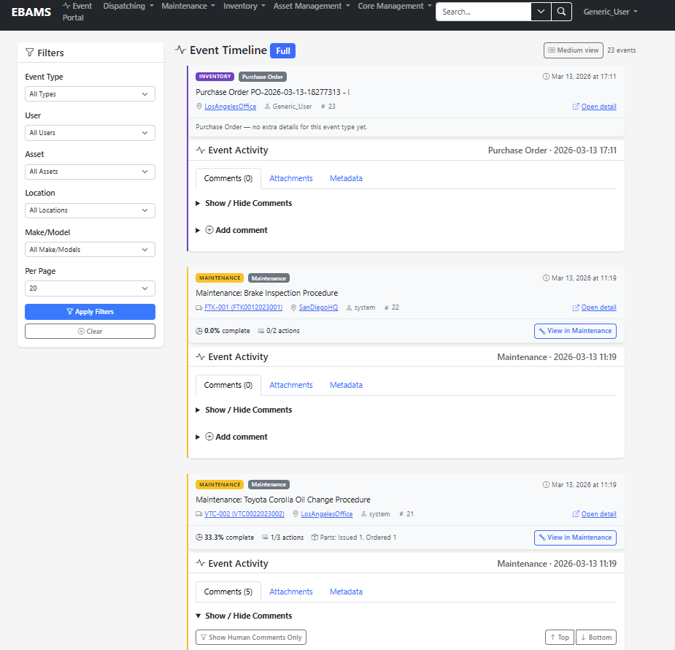Select Attachments tab for Purchase Order event
675x650 pixels.
click(x=291, y=178)
